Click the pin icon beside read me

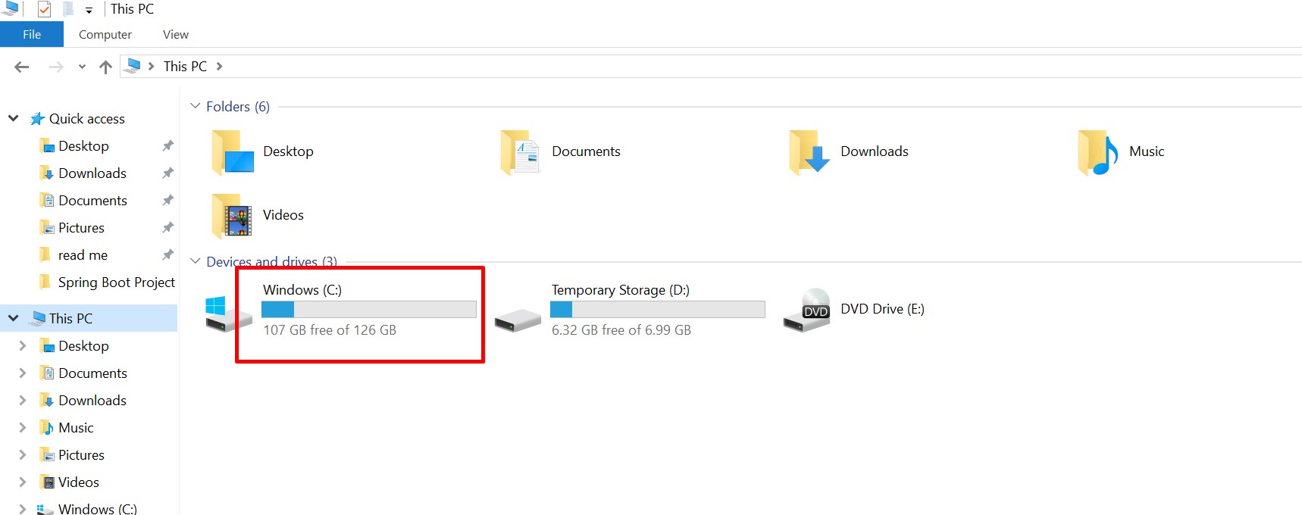click(167, 254)
